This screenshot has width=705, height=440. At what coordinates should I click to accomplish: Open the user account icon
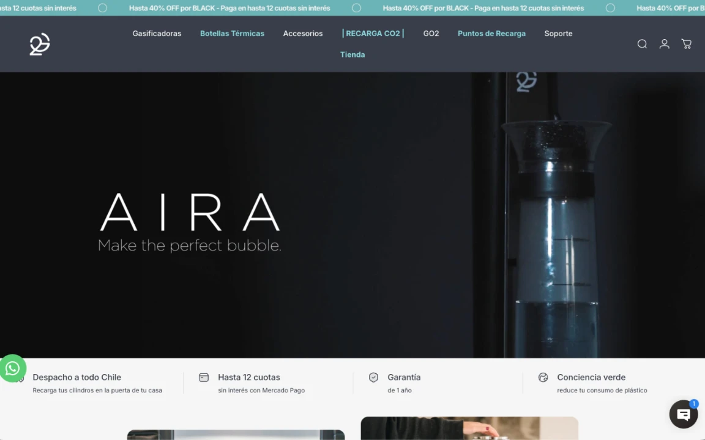pyautogui.click(x=664, y=44)
